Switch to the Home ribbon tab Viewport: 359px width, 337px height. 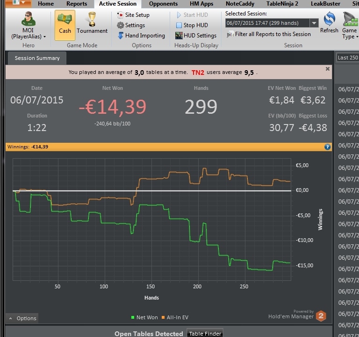pos(46,4)
